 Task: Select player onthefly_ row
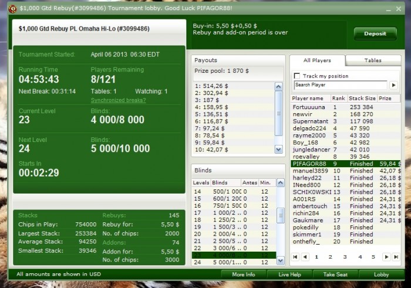click(x=345, y=242)
